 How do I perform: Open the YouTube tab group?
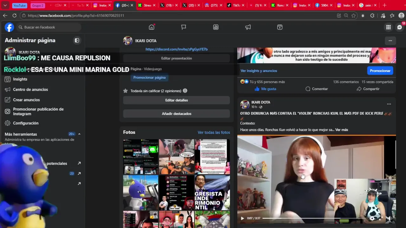pos(20,5)
